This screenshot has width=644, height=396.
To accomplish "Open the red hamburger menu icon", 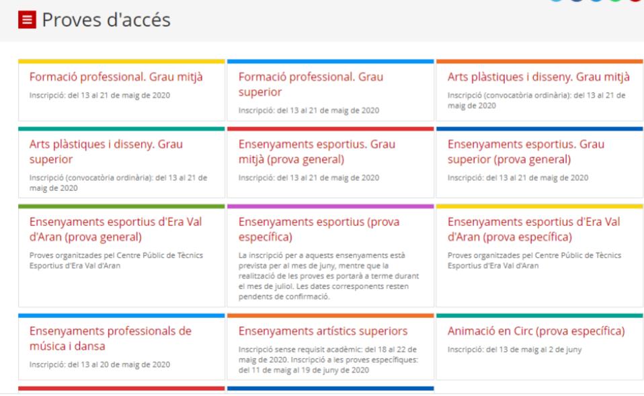I will [x=27, y=20].
